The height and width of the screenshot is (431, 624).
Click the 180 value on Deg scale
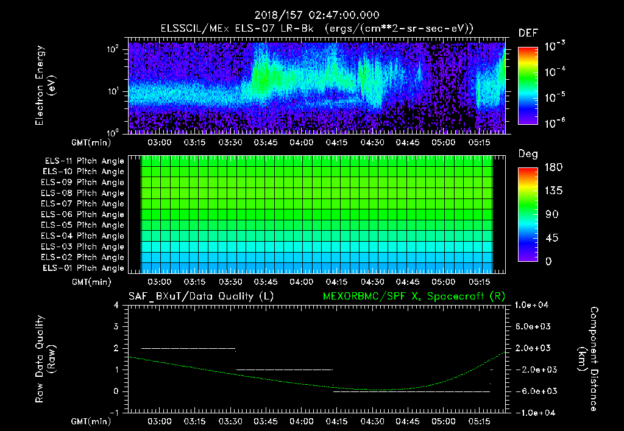pos(554,167)
